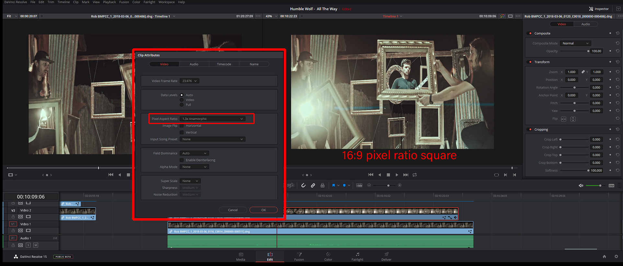The width and height of the screenshot is (623, 266).
Task: Open project settings gear icon
Action: 616,257
